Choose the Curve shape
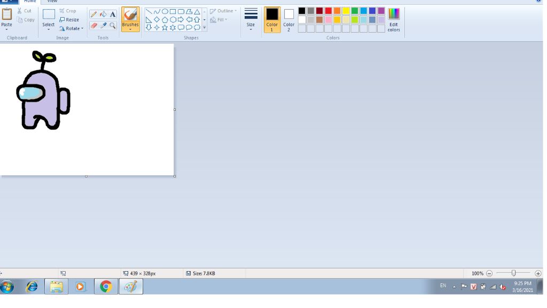The image size is (547, 308). coord(157,12)
